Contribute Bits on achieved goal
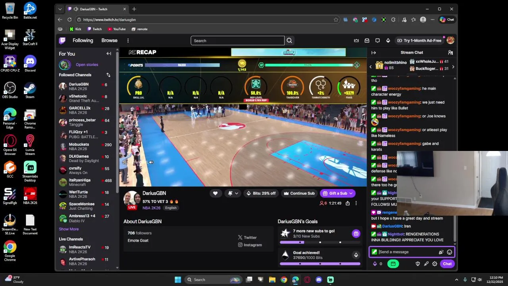This screenshot has height=286, width=508. tap(356, 255)
